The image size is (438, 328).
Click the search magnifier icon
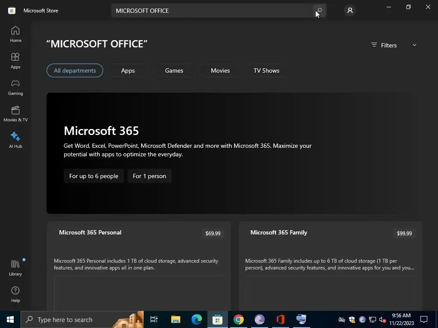click(320, 11)
